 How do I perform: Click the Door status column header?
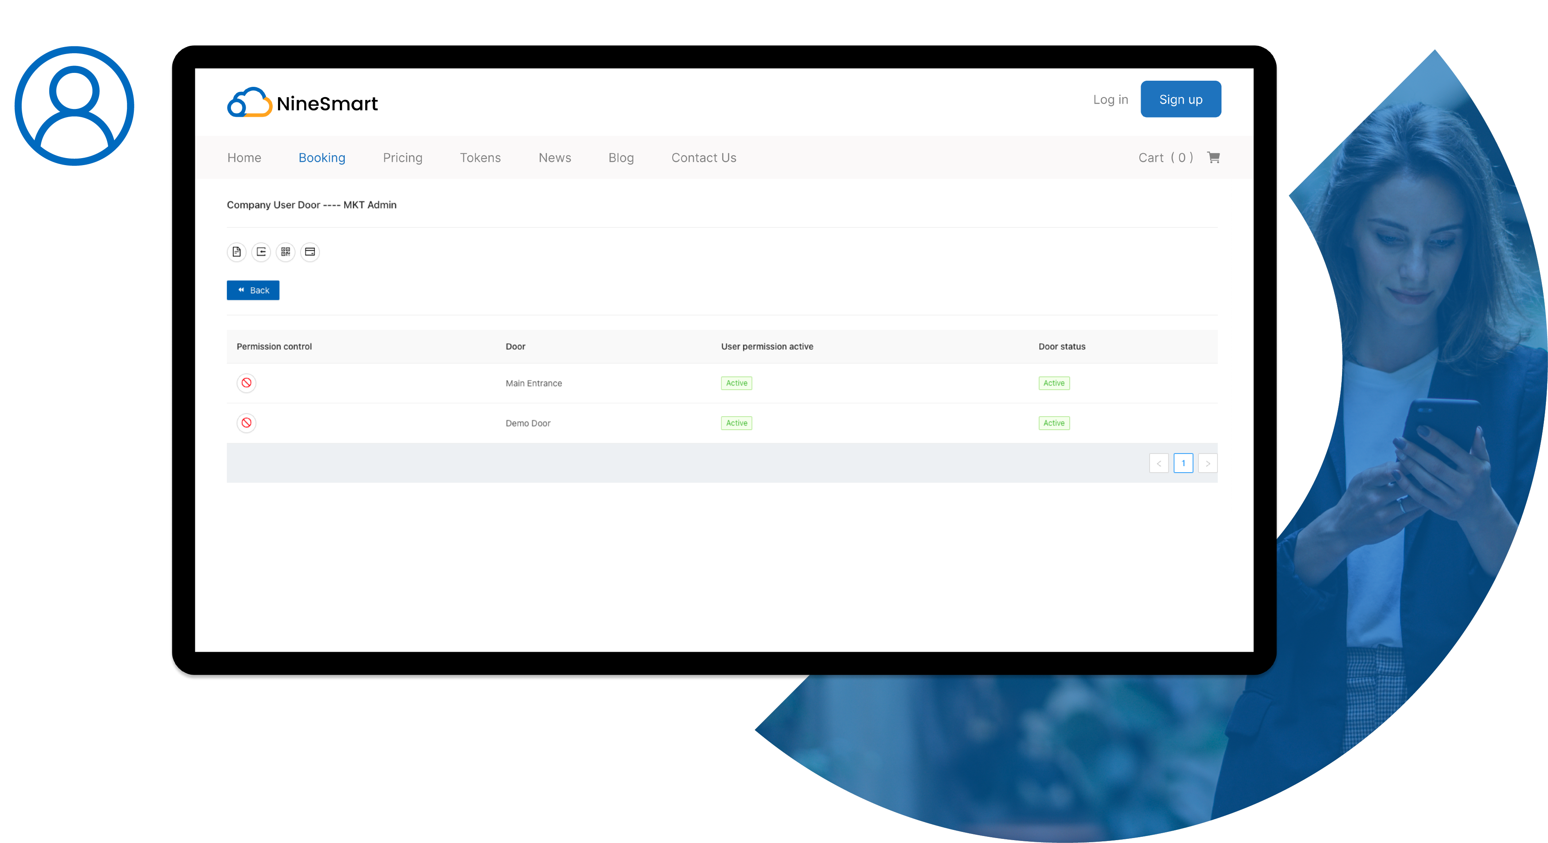[1062, 347]
